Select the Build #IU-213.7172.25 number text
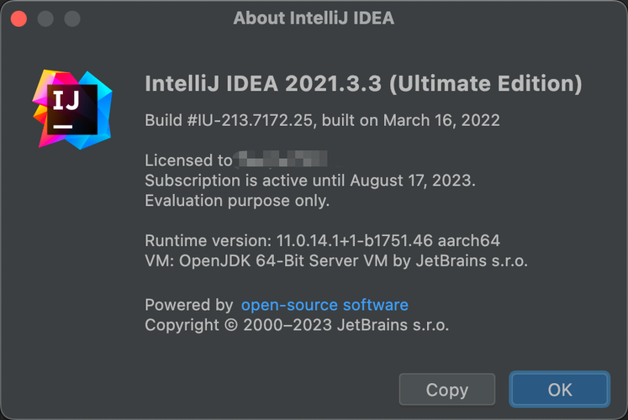The image size is (628, 420). coord(229,120)
